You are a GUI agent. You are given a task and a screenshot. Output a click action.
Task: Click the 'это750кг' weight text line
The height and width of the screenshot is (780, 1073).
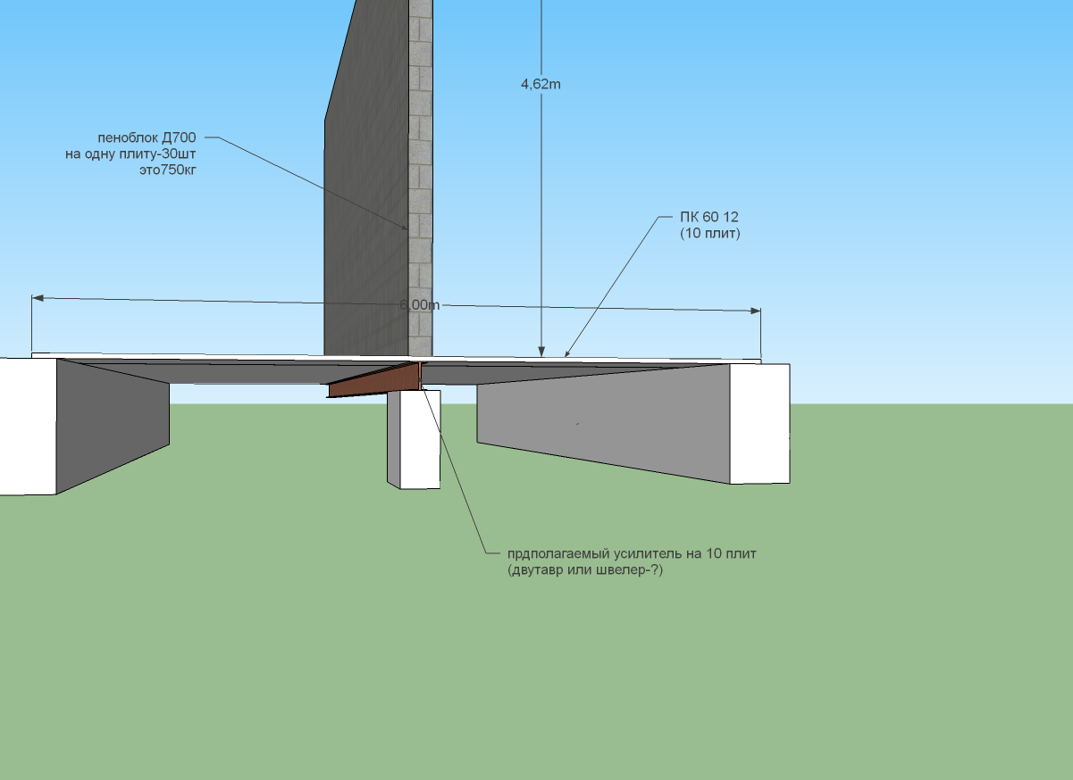pyautogui.click(x=163, y=170)
